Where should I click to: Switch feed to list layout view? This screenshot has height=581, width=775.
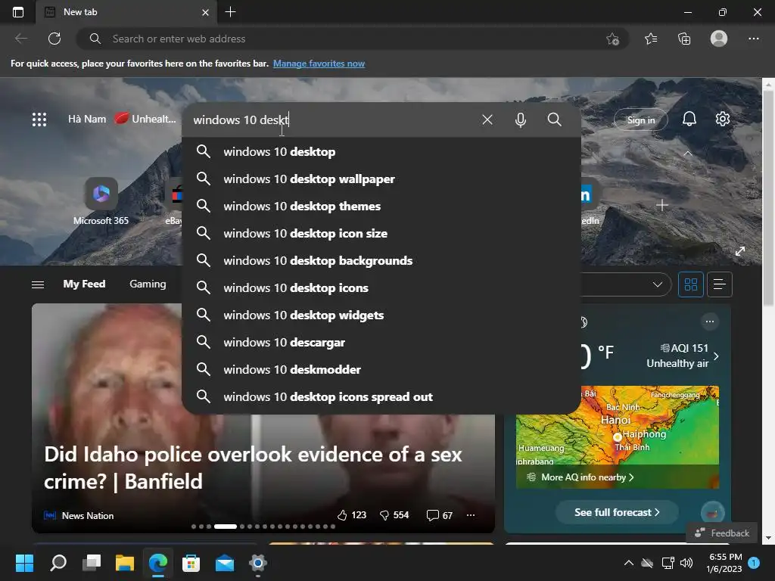point(719,284)
